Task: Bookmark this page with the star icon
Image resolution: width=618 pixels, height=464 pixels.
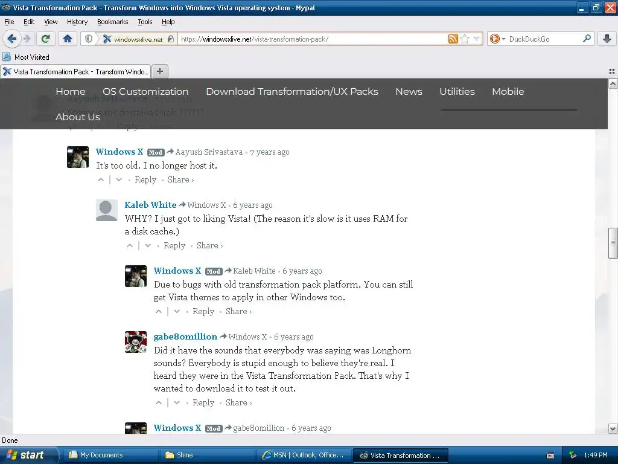Action: (x=465, y=39)
